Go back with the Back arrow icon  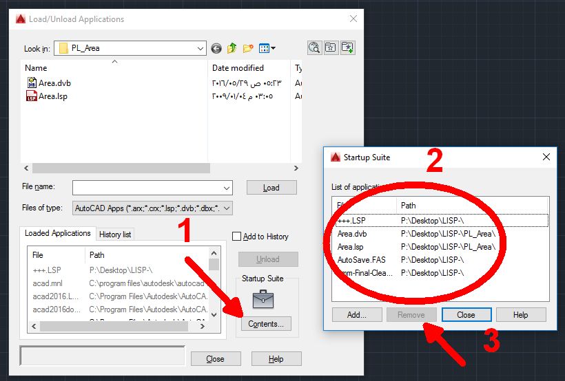tap(216, 48)
